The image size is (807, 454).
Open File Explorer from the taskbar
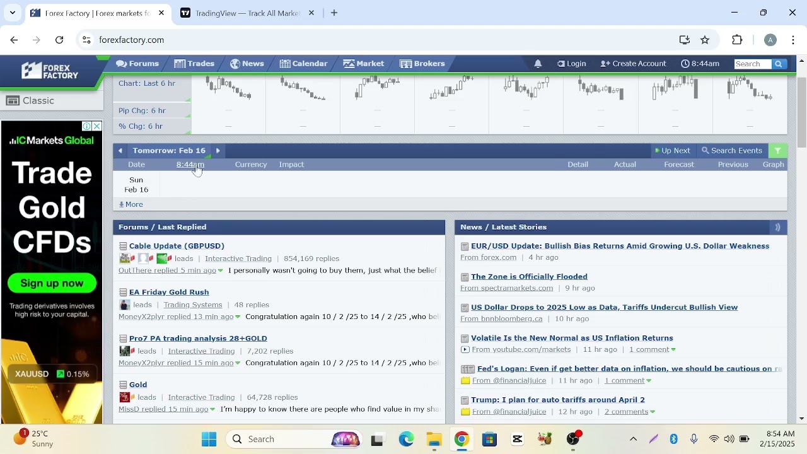point(434,439)
